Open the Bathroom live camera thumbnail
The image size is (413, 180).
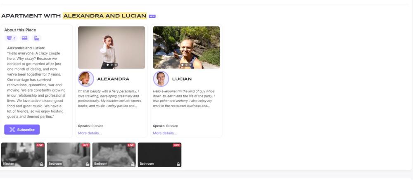(x=159, y=155)
